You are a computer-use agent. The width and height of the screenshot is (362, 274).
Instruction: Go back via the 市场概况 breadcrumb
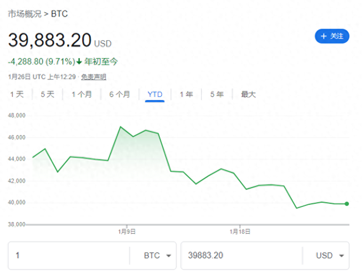(26, 14)
